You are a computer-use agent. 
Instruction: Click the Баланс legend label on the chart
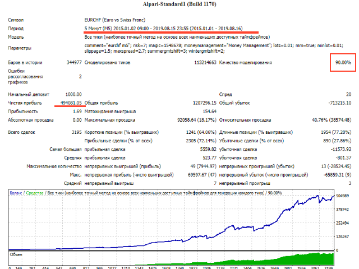(16, 193)
